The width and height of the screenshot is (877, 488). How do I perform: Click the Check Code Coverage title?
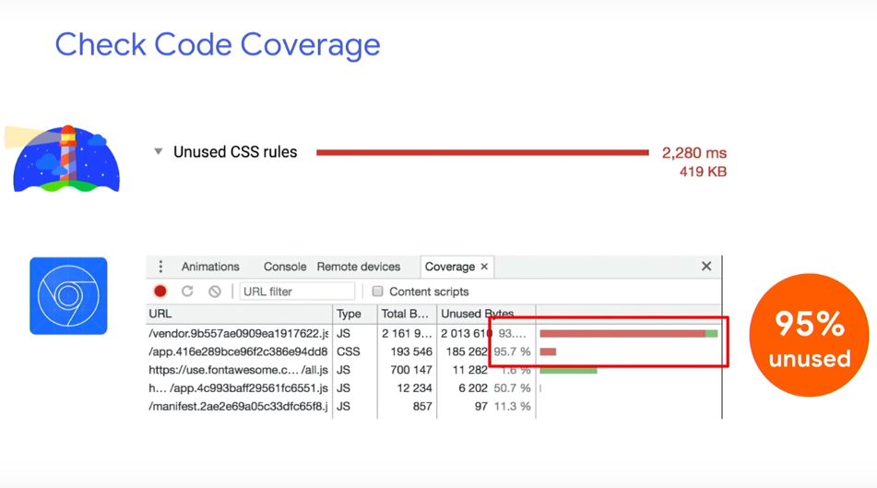[x=218, y=44]
